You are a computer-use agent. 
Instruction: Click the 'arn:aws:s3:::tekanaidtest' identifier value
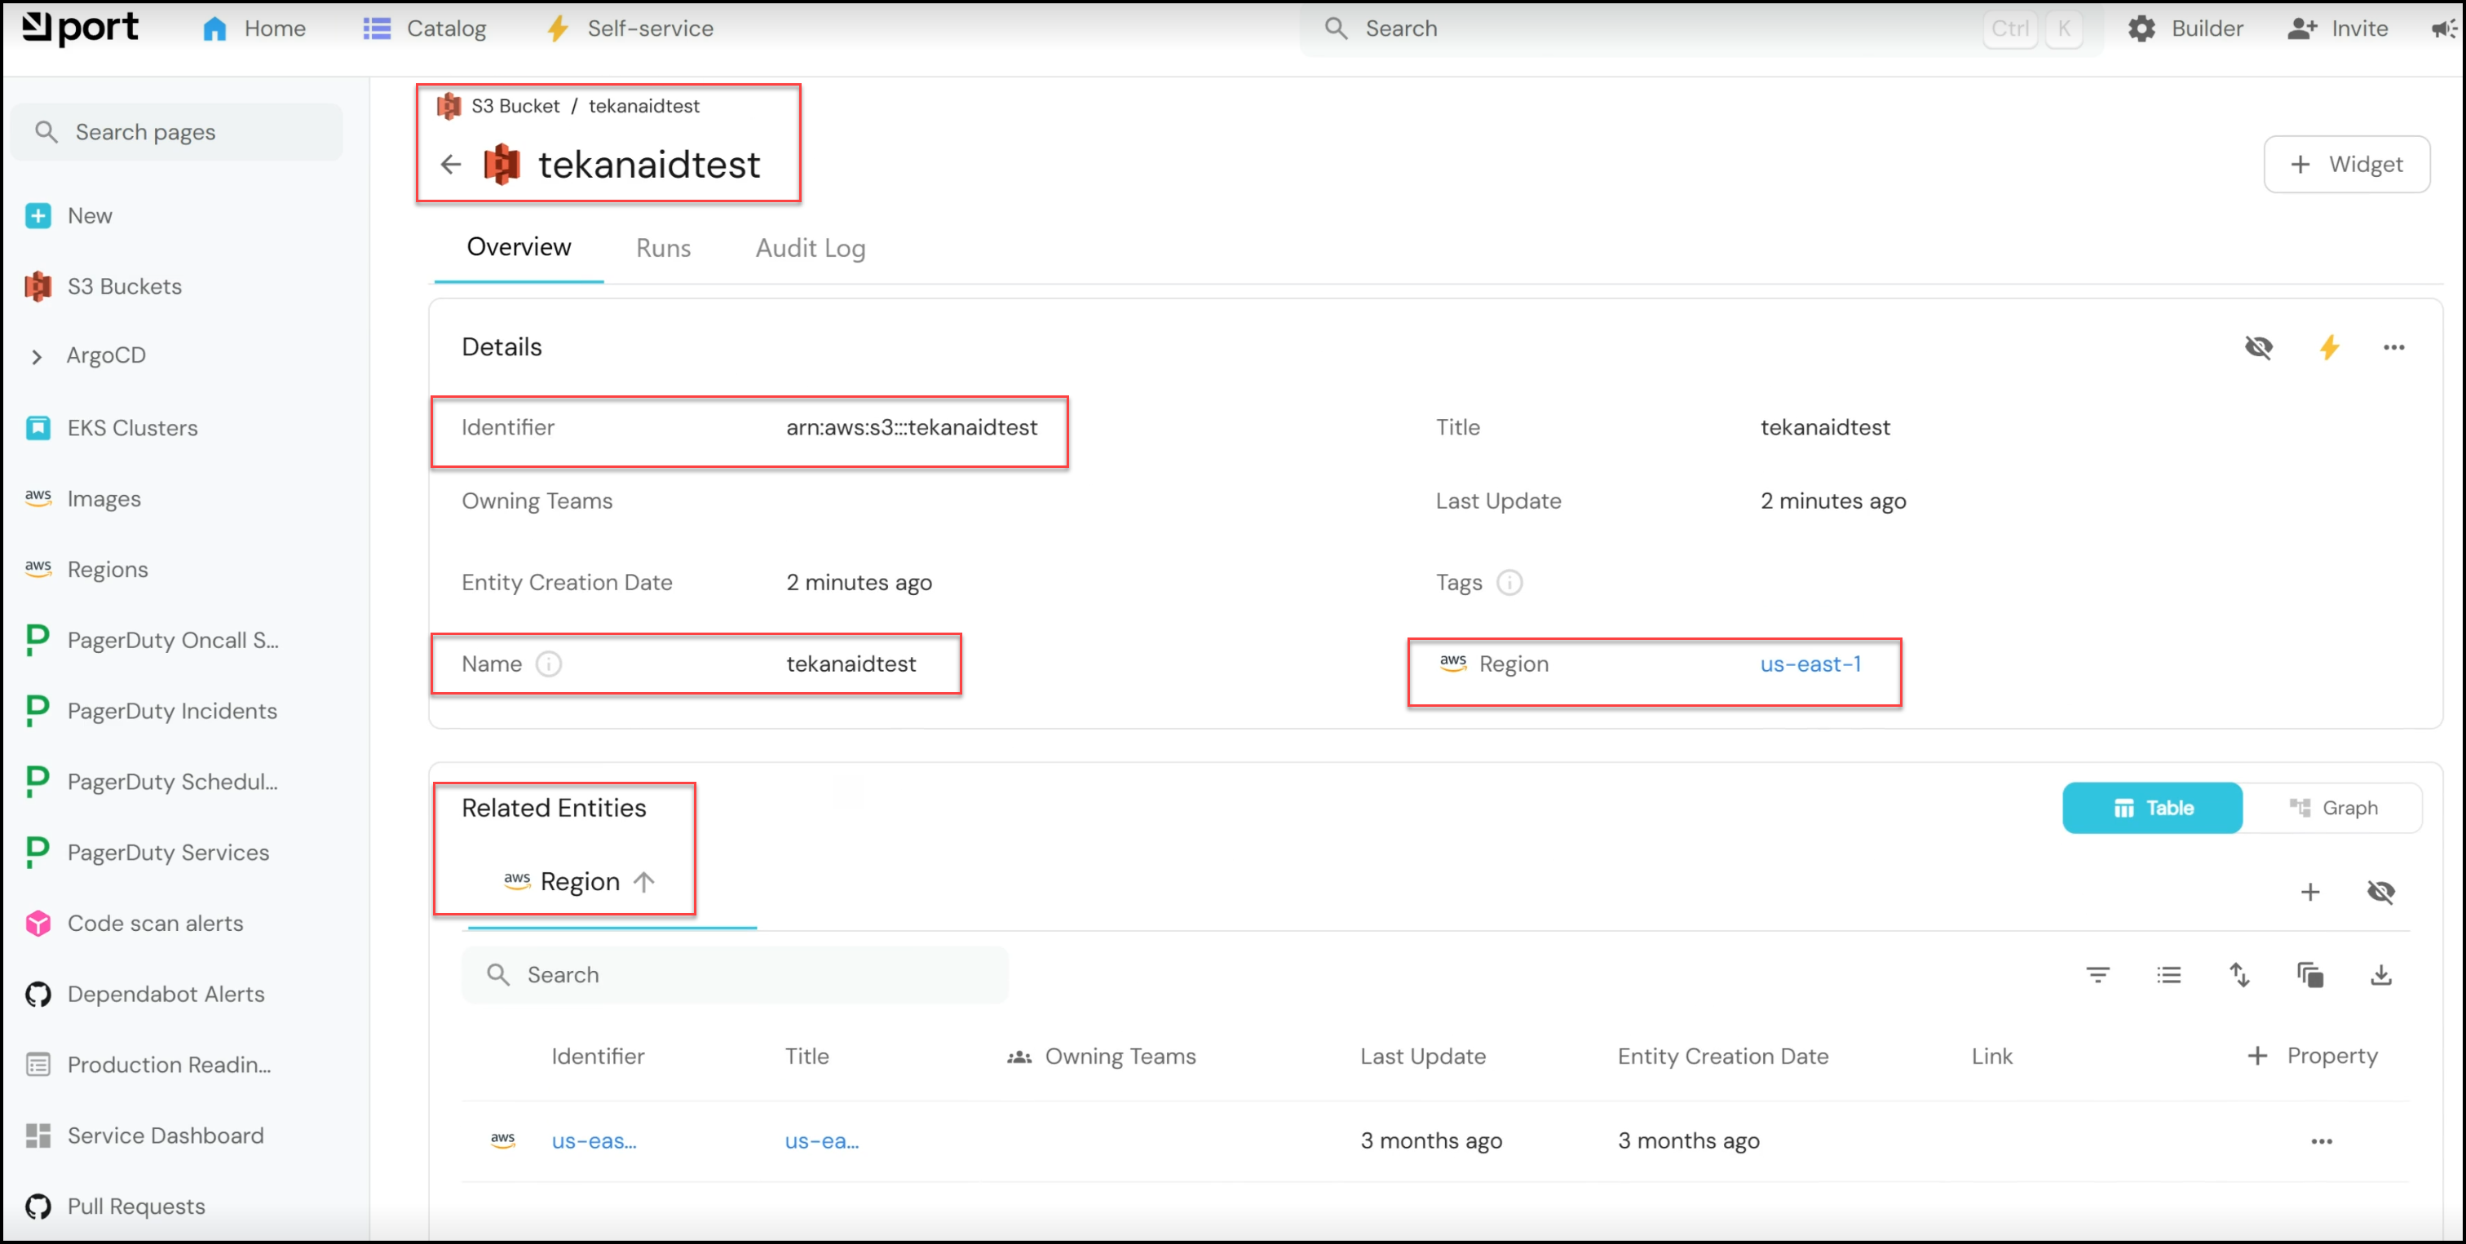click(912, 428)
